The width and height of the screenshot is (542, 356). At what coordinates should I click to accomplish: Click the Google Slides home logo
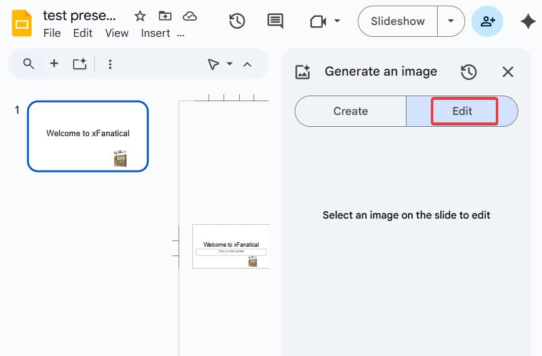22,24
